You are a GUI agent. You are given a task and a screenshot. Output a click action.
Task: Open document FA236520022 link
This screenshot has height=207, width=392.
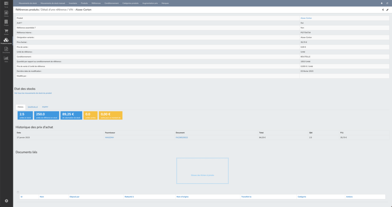coord(182,137)
